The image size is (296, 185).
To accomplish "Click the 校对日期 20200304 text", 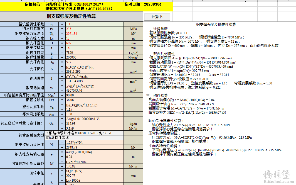I will 143,4.
